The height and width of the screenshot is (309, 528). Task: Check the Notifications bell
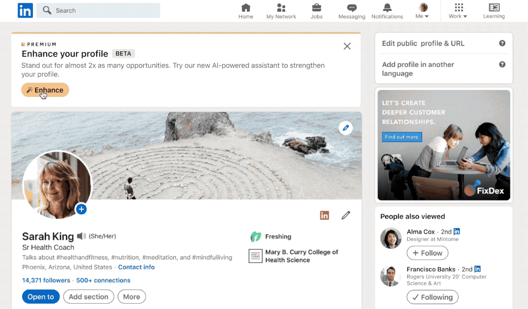tap(387, 11)
